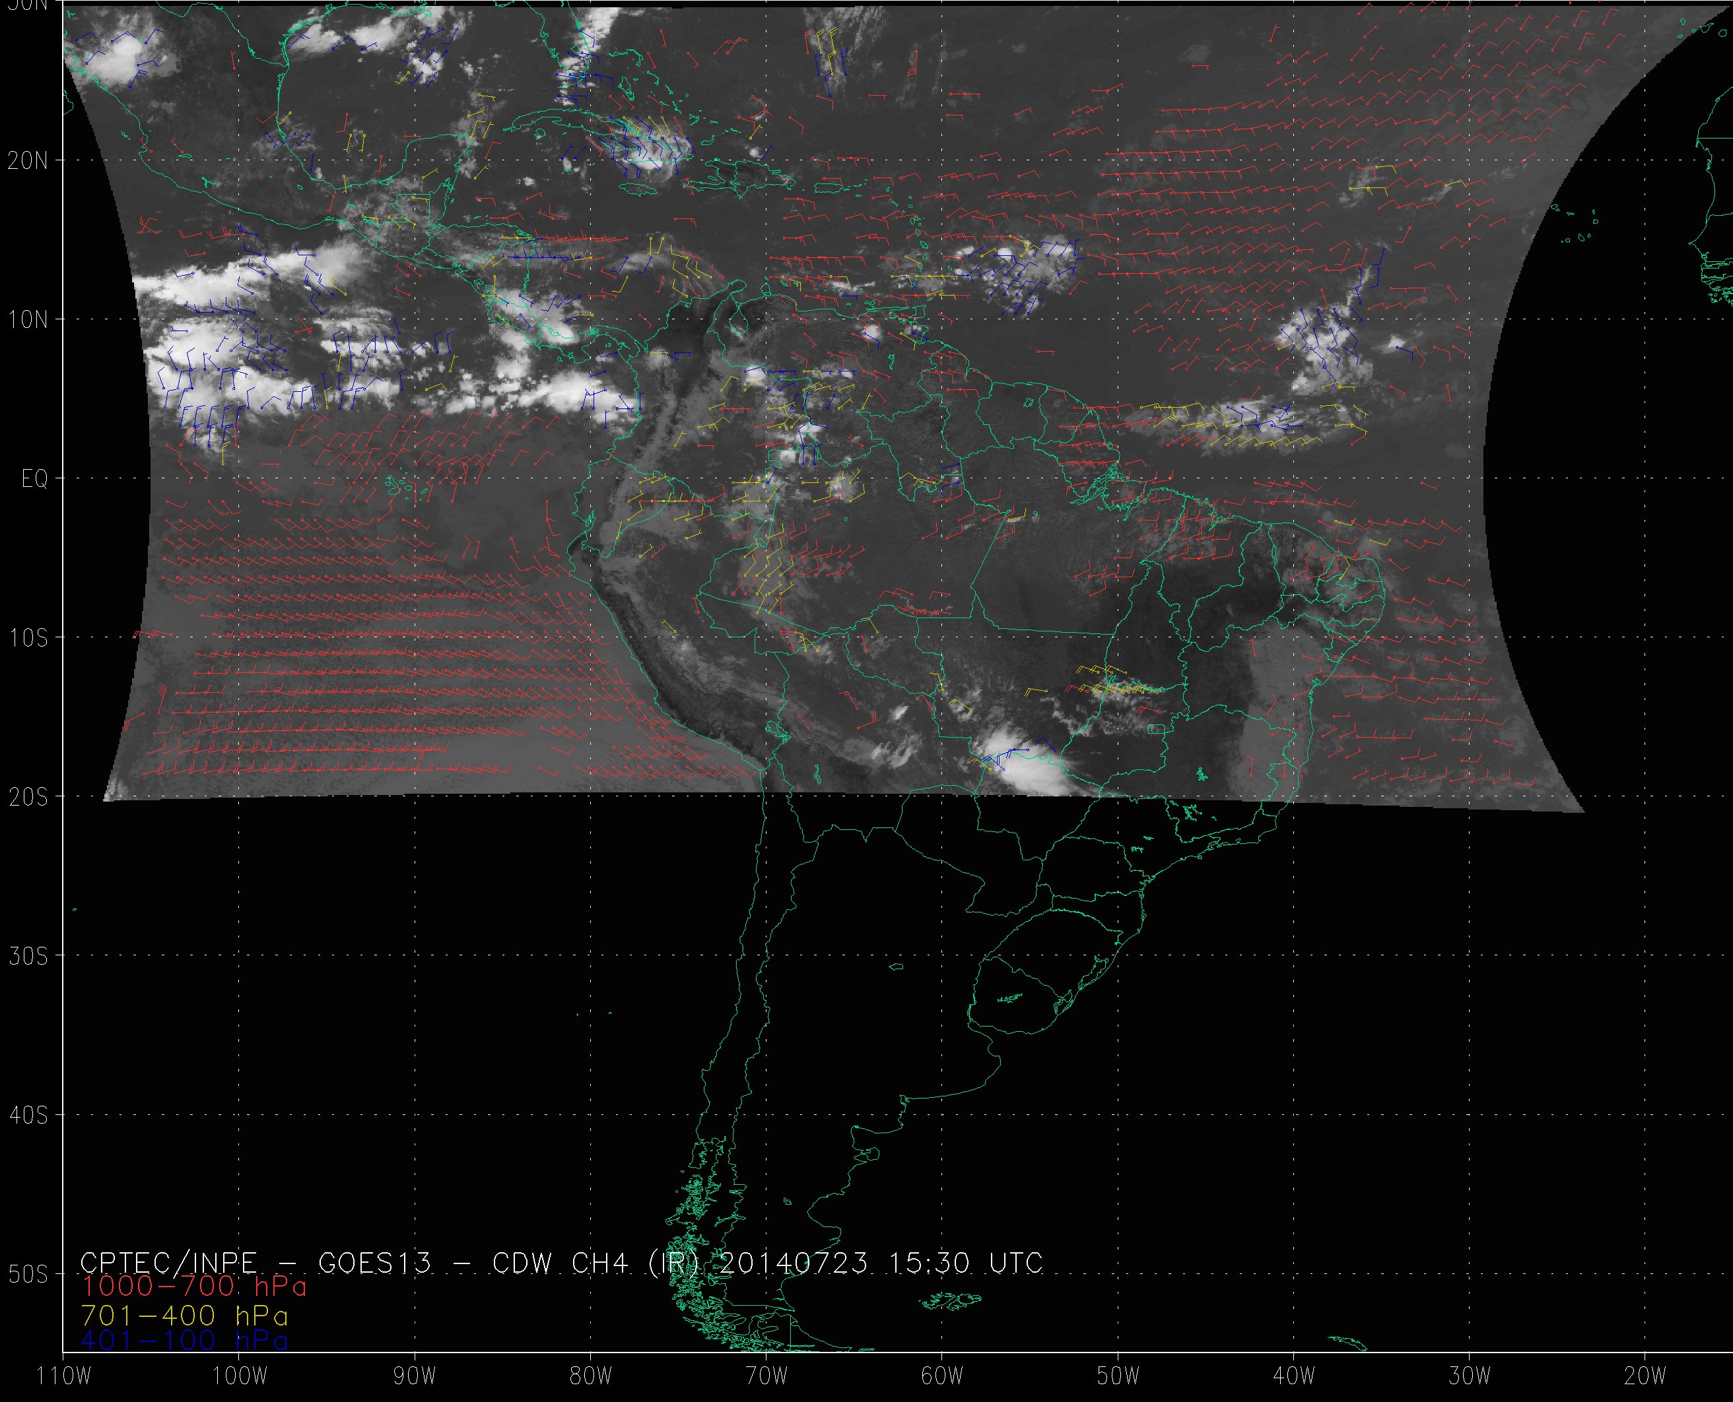Screen dimensions: 1733x1402
Task: Click the 20S latitude label
Action: point(28,797)
